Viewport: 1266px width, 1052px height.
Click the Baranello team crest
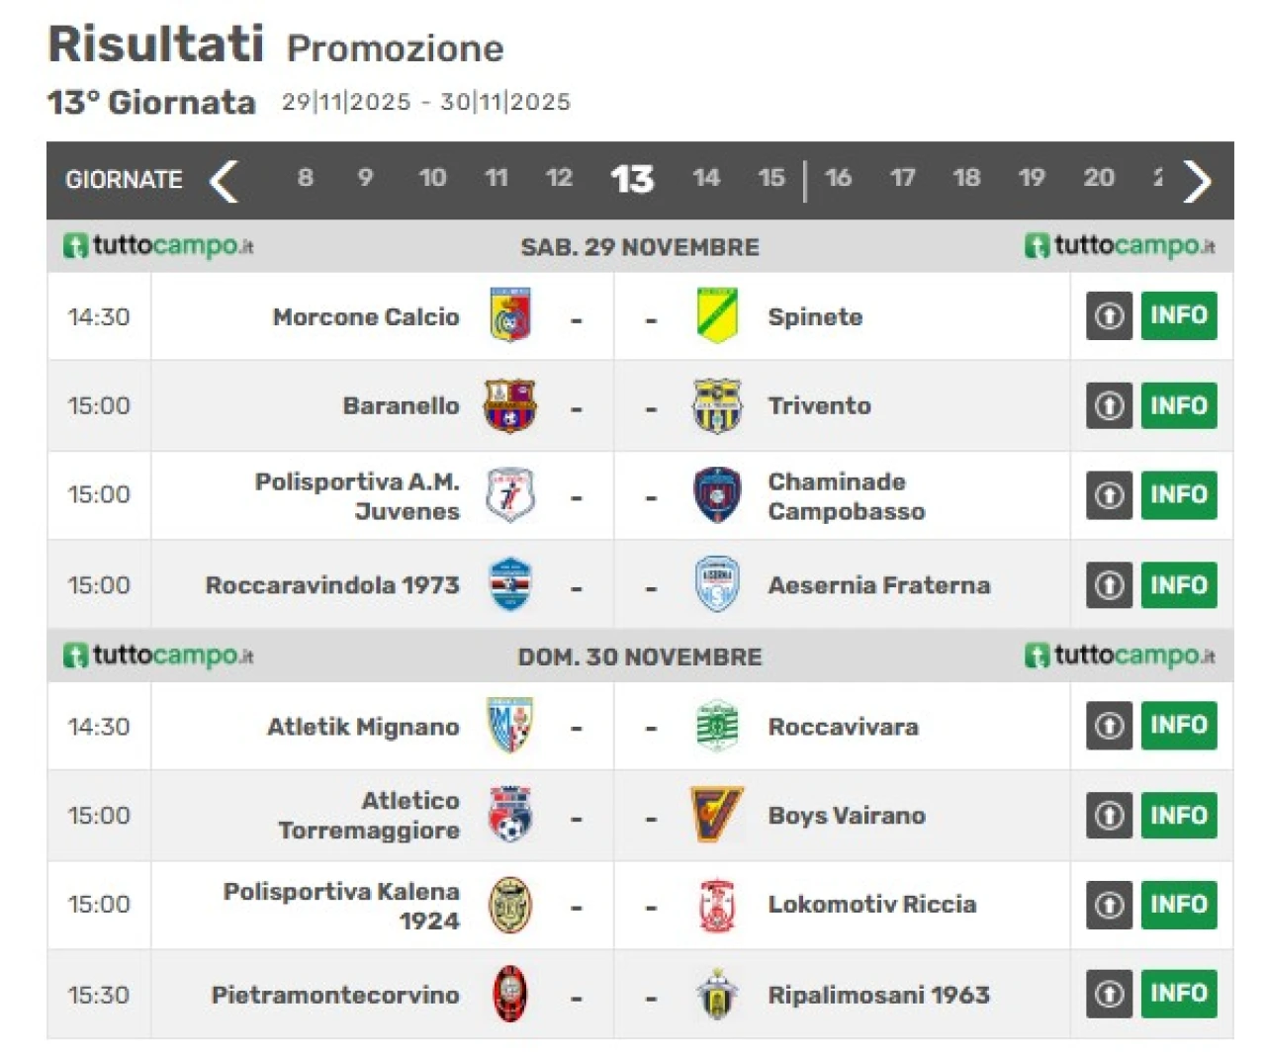pyautogui.click(x=510, y=405)
